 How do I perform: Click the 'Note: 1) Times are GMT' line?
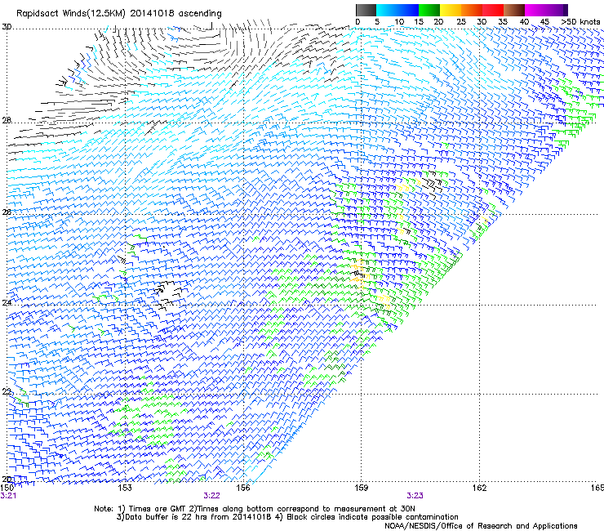coord(255,509)
